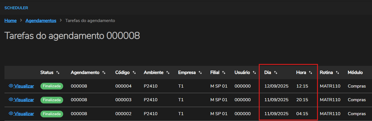Click the eye icon for task 000002
Viewport: 372px width, 121px height.
pos(11,114)
